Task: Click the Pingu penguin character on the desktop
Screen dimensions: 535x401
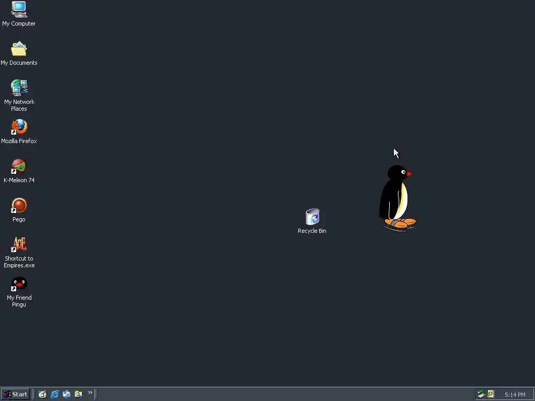Action: pos(398,198)
